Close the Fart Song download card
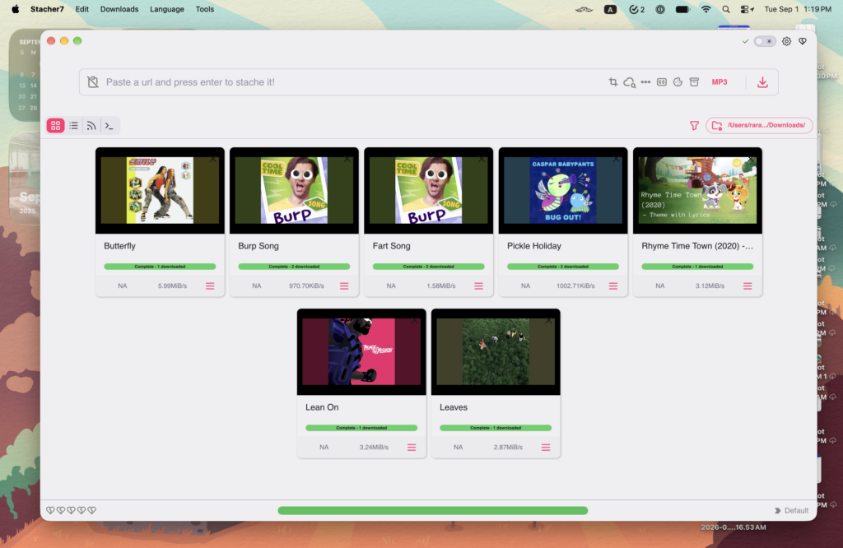Screen dimensions: 843x548 point(482,159)
